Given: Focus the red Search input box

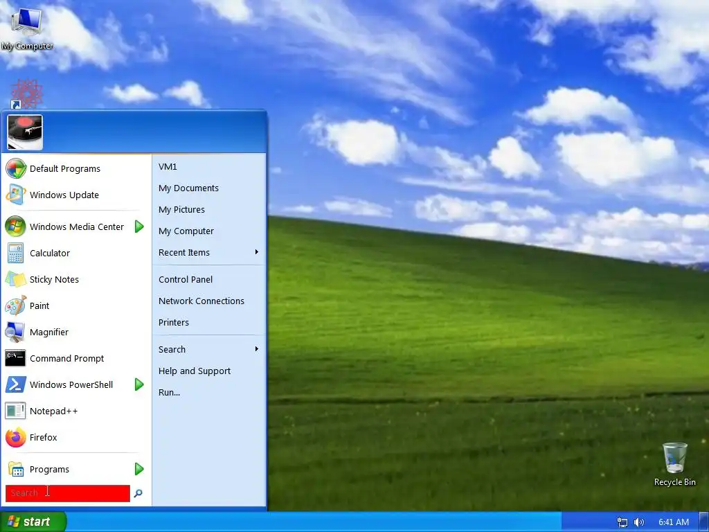Looking at the screenshot, I should [x=68, y=493].
